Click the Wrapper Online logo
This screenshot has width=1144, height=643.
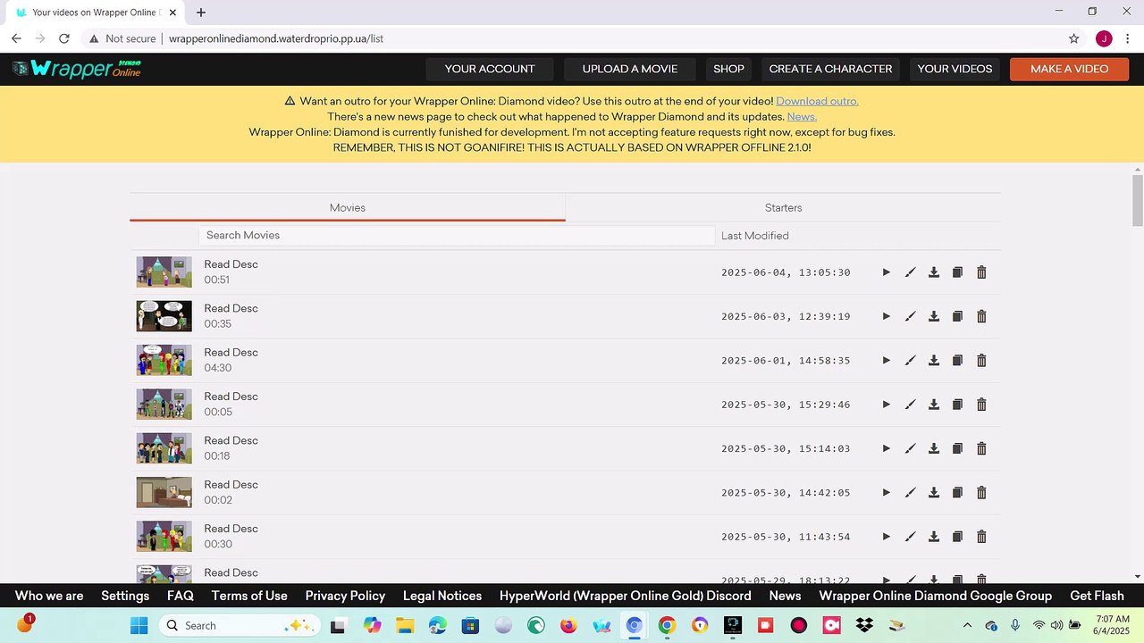click(77, 69)
